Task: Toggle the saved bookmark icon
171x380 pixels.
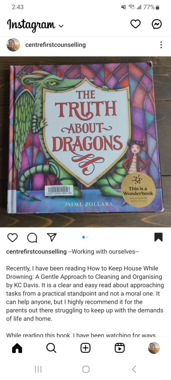Action: 158,237
